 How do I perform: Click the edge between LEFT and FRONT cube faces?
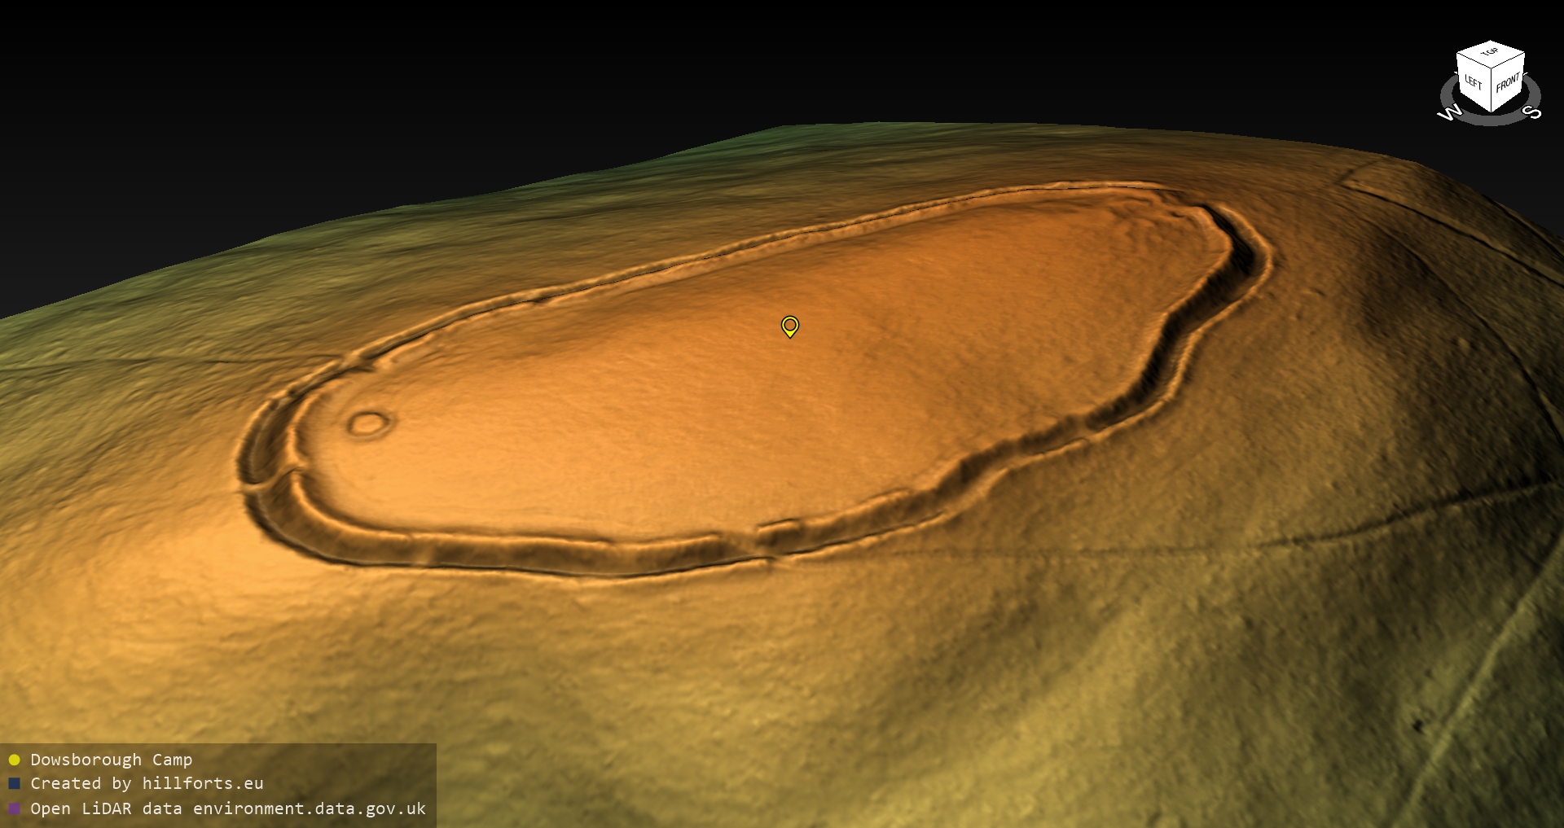[x=1492, y=90]
